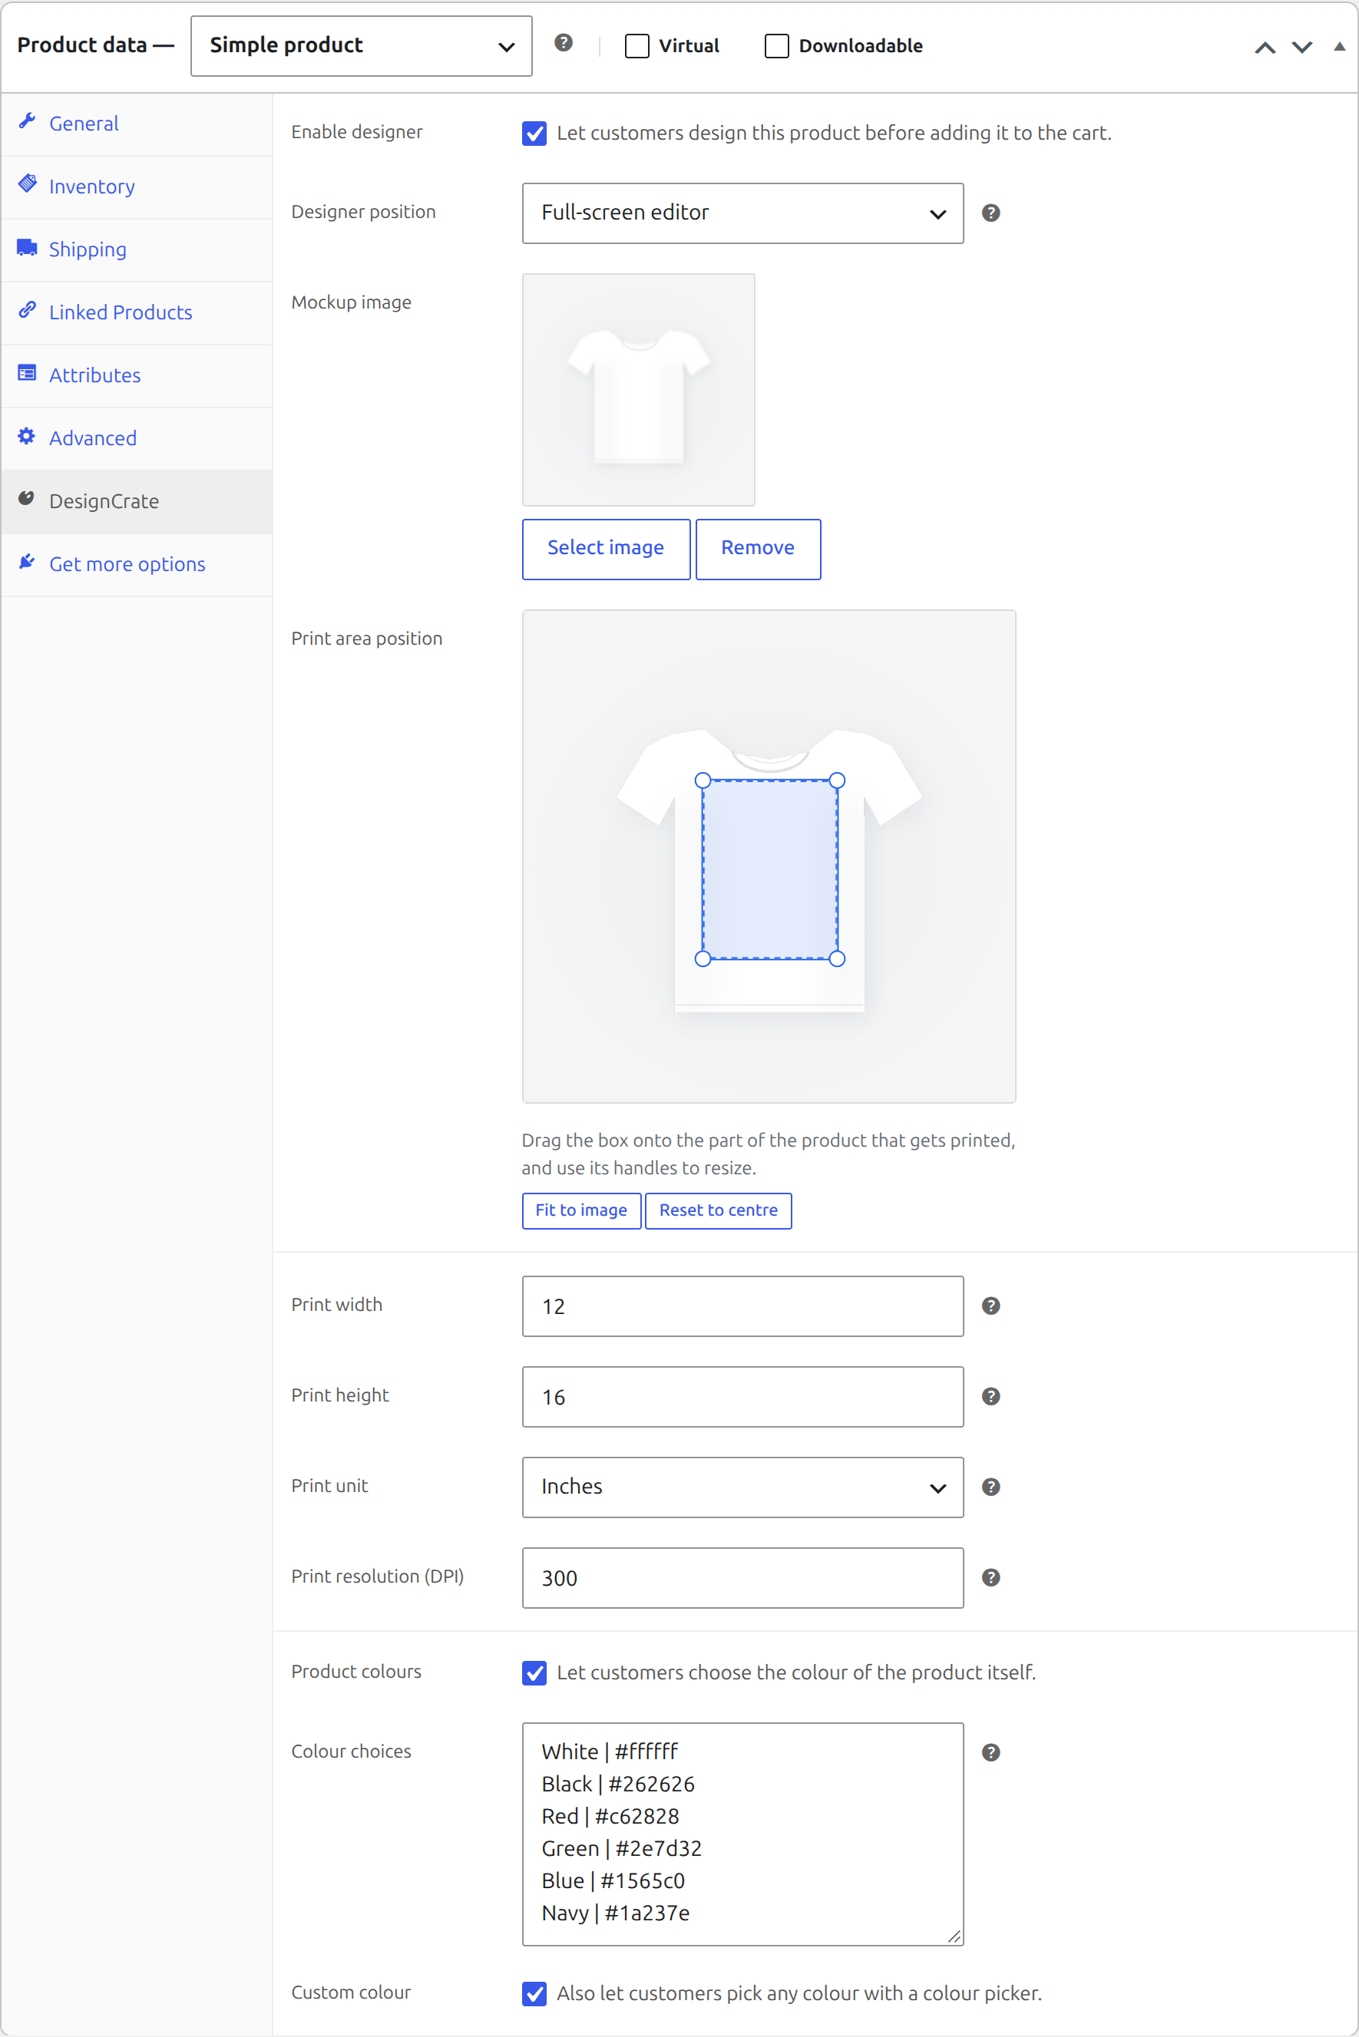Open the Advanced tab
Viewport: 1359px width, 2037px height.
click(137, 438)
